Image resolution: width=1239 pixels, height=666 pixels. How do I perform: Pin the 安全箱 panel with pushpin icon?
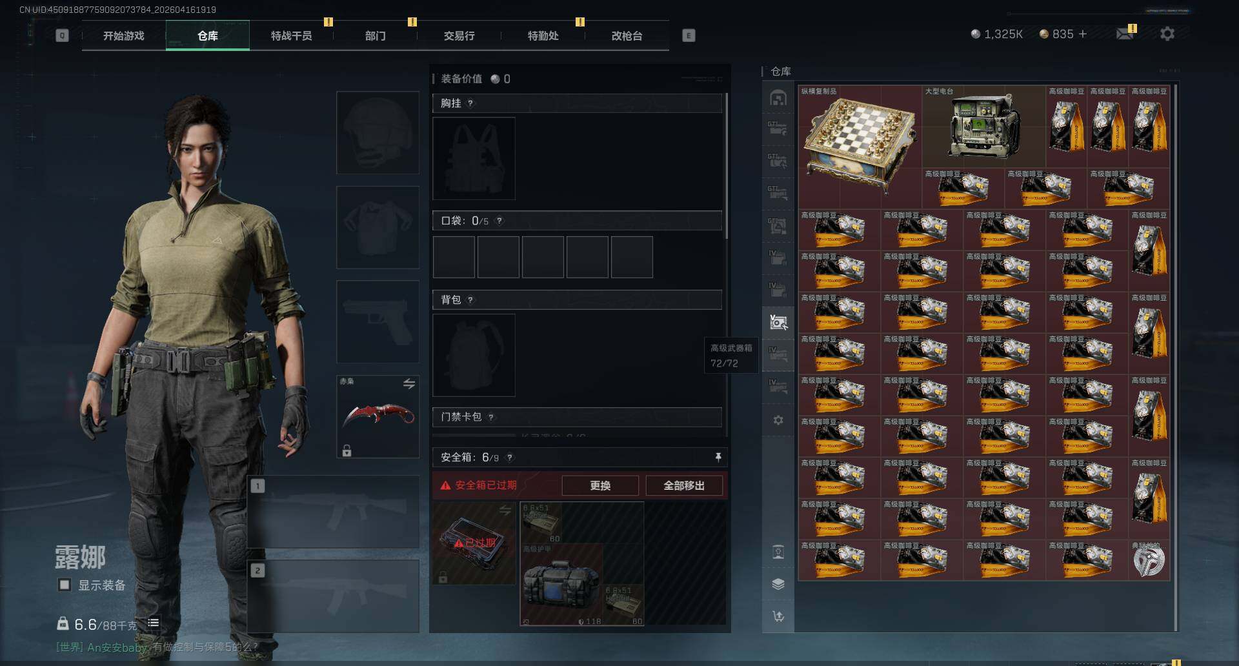pos(718,457)
